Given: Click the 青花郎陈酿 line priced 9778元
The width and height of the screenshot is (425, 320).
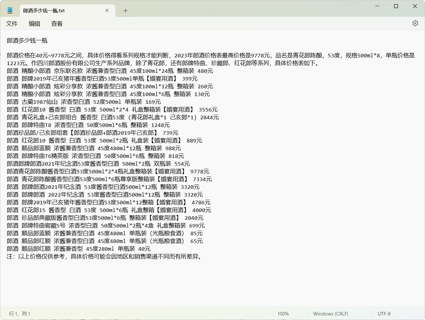Looking at the screenshot, I should click(x=108, y=171).
